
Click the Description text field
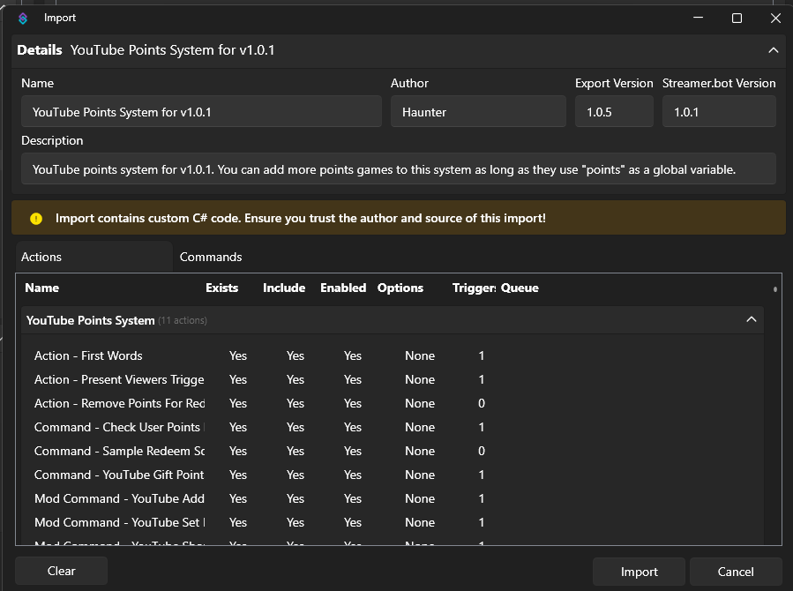point(398,169)
